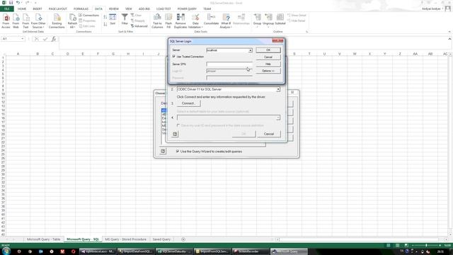Open the Consolidate tool

211,20
